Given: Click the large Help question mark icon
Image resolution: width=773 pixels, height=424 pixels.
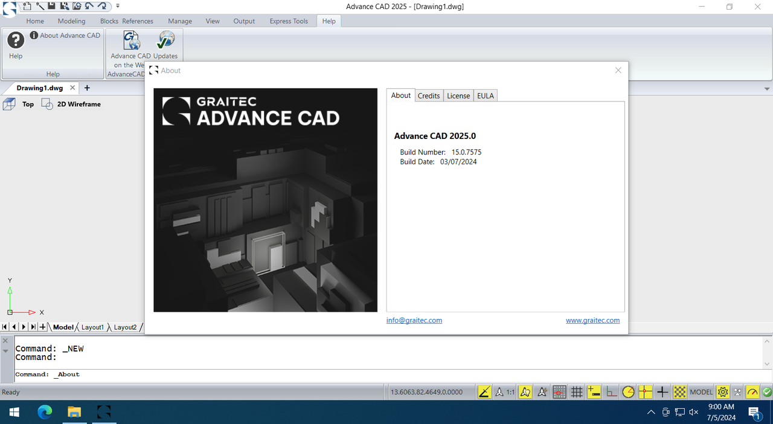Looking at the screenshot, I should click(16, 40).
